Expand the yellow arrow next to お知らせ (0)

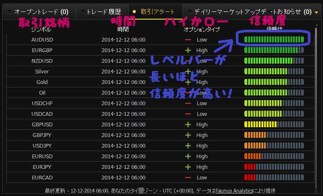click(316, 13)
